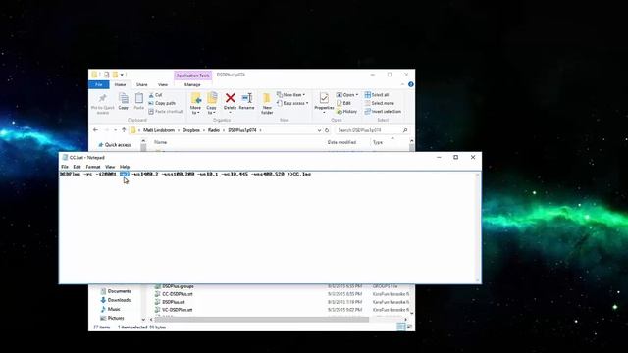The image size is (628, 353).
Task: Click the Explorer Forward arrow
Action: tap(107, 130)
